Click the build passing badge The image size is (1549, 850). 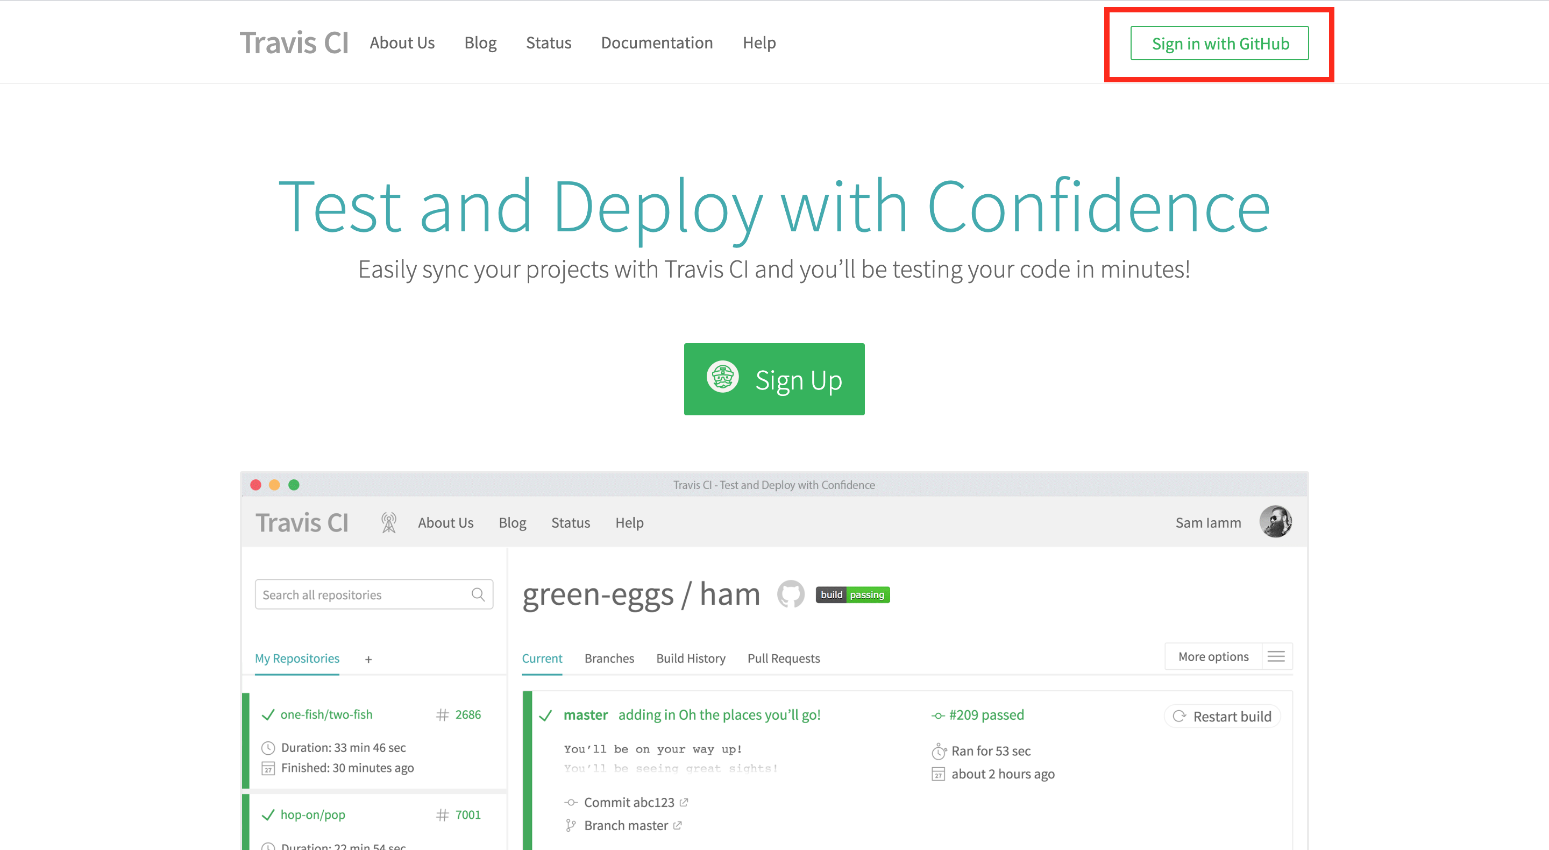pyautogui.click(x=852, y=594)
